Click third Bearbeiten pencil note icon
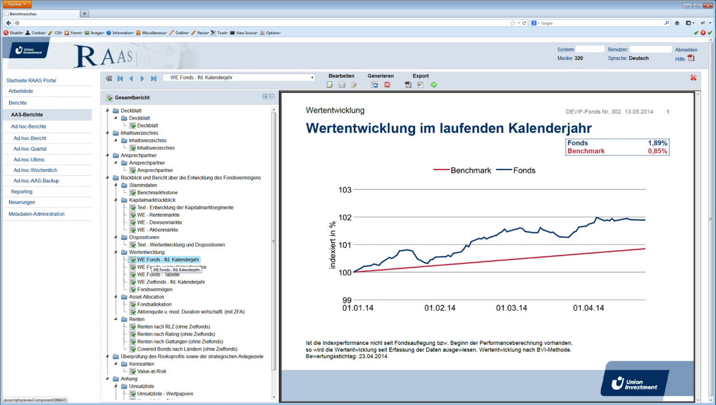Screen dimensions: 716x405 [x=354, y=85]
